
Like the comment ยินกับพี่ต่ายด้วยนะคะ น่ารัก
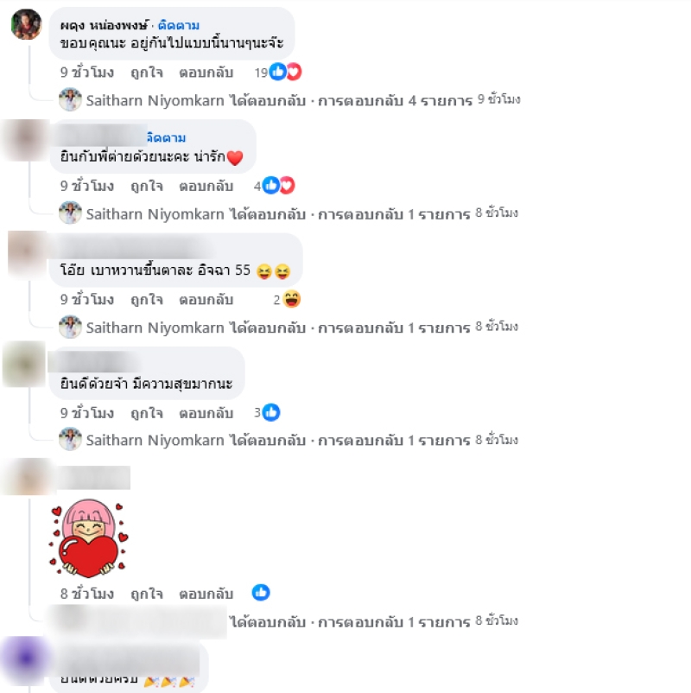pyautogui.click(x=147, y=186)
